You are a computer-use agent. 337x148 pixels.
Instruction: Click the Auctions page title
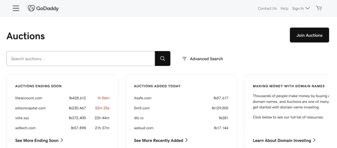tap(26, 36)
